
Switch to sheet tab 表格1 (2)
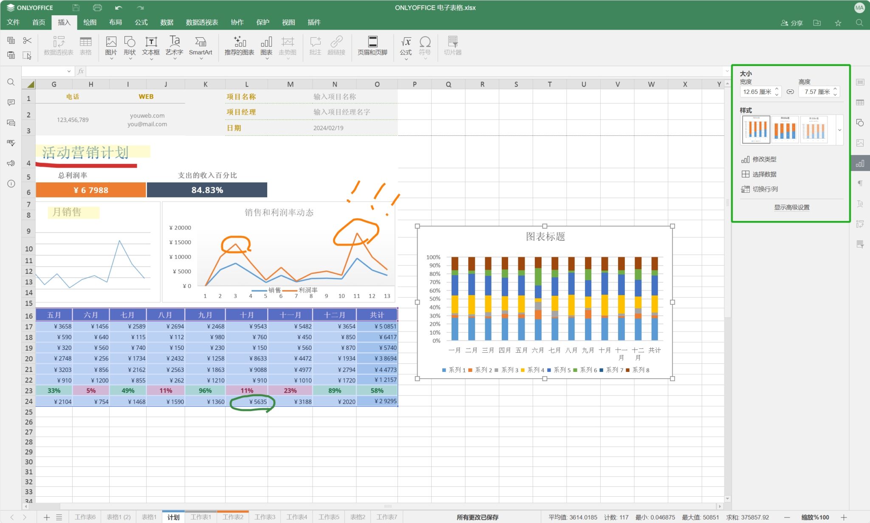119,517
